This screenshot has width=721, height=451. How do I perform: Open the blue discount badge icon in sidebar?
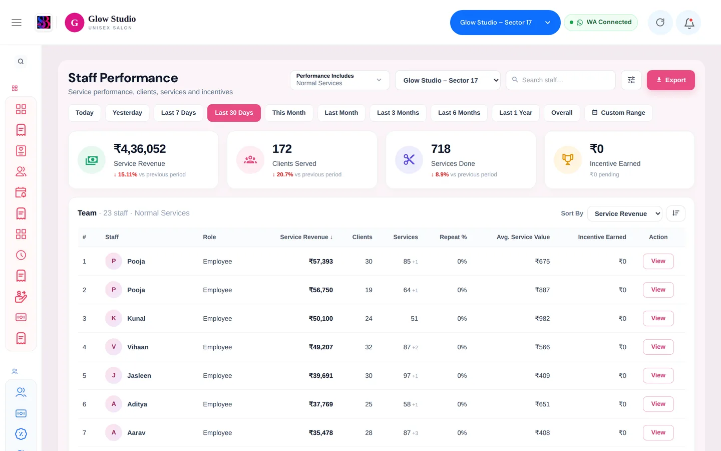tap(21, 434)
